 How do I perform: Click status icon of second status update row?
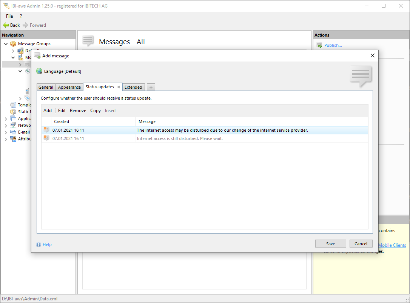[x=46, y=138]
